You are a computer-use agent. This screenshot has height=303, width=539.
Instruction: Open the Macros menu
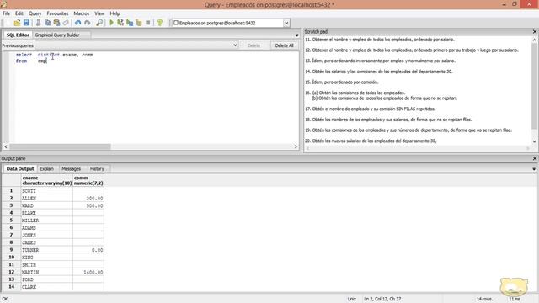82,13
